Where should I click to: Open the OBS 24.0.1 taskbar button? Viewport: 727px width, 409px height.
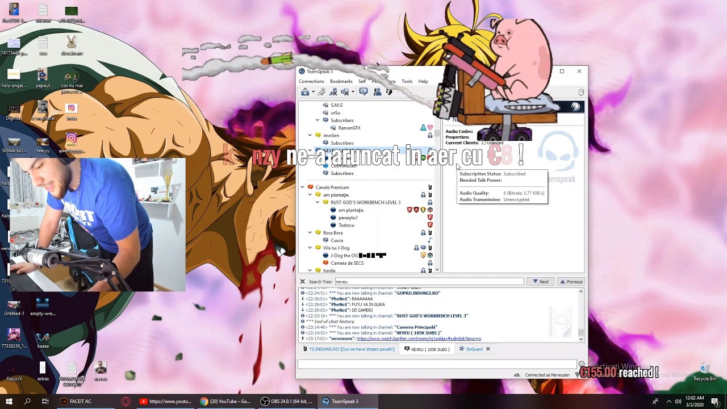[287, 402]
